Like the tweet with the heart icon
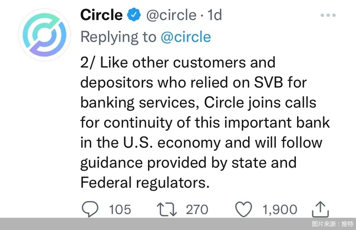The width and height of the screenshot is (356, 230). pyautogui.click(x=244, y=209)
